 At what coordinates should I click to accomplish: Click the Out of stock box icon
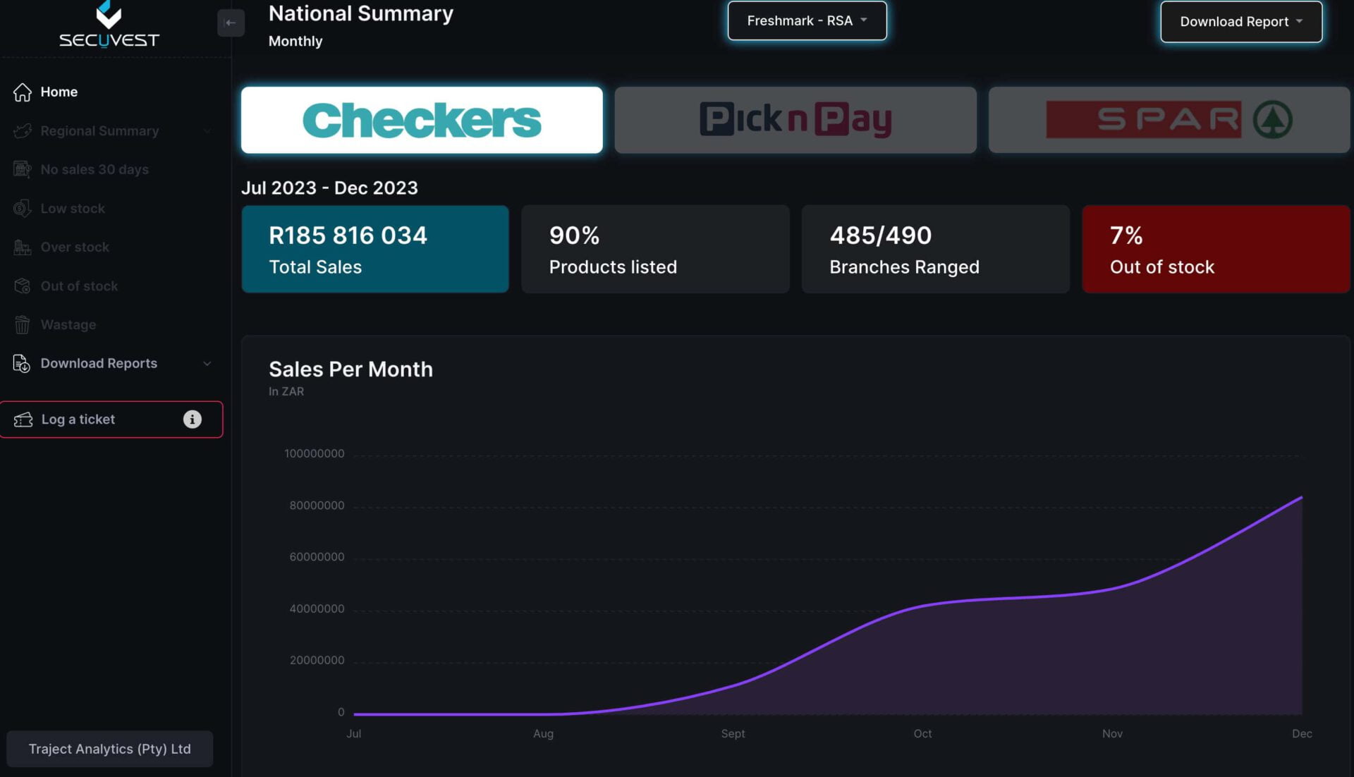[23, 286]
